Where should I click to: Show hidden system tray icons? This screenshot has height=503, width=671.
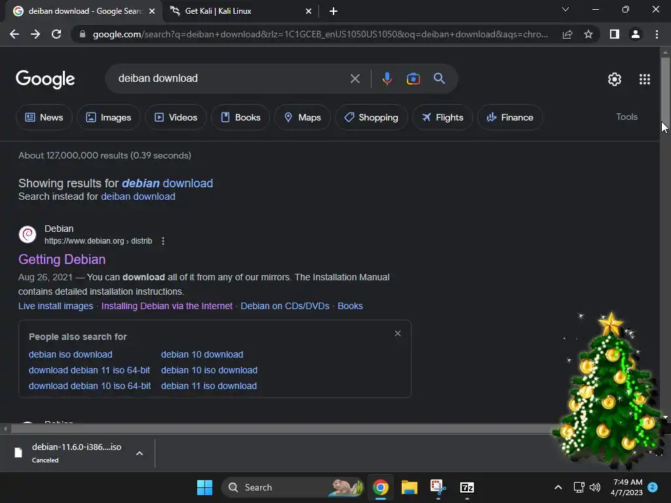point(558,487)
